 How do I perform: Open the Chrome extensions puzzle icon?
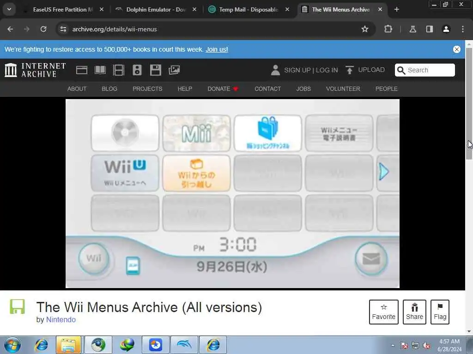tap(388, 29)
